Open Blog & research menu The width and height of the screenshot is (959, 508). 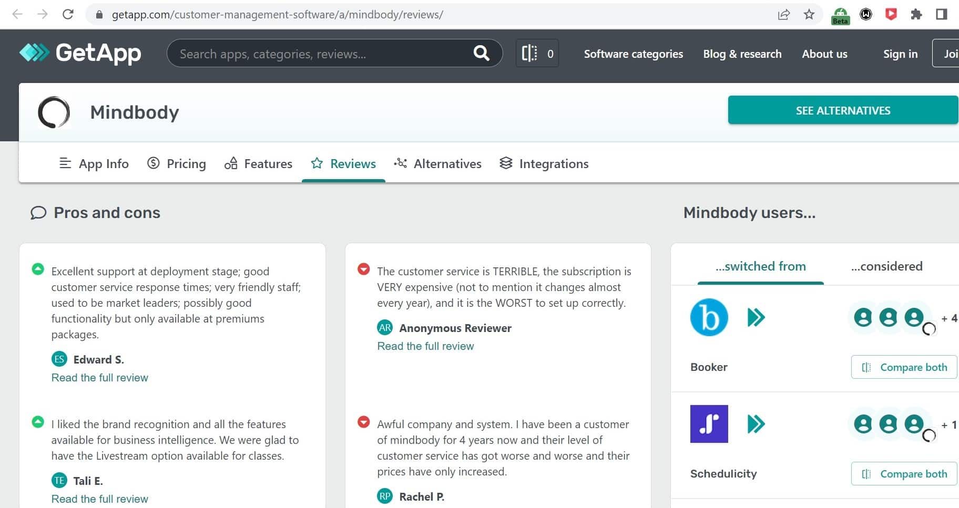click(742, 54)
